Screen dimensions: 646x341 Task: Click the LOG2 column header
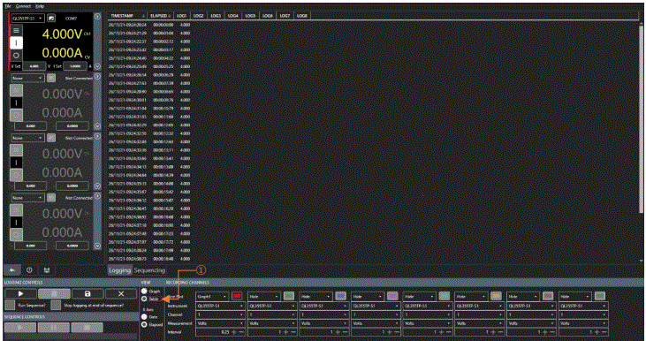coord(199,16)
